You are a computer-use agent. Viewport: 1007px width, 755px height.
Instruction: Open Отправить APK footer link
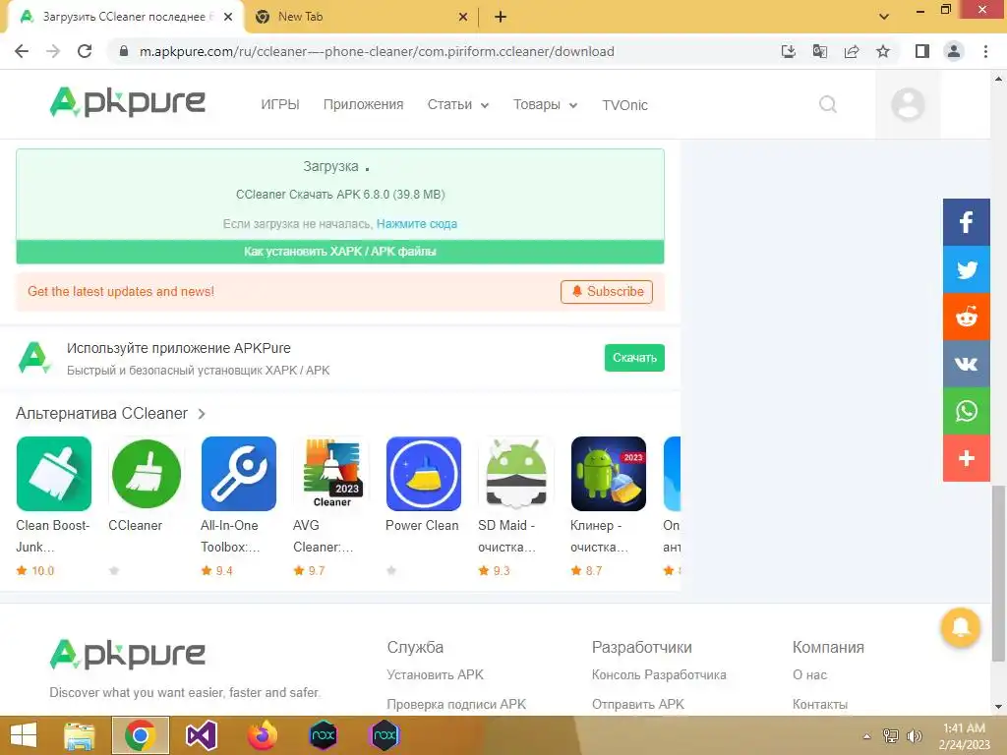click(637, 704)
